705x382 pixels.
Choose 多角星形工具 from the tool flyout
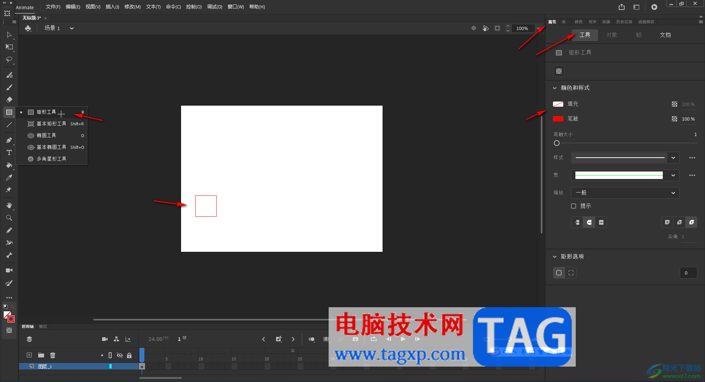[51, 159]
